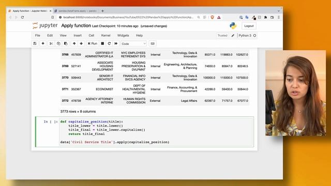The image size is (331, 186).
Task: Click the kernel idle status circle
Action: click(x=255, y=36)
